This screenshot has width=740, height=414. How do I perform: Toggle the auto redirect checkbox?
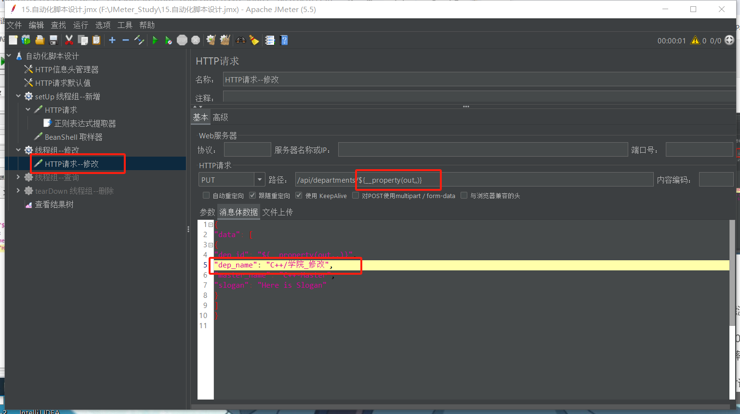206,195
